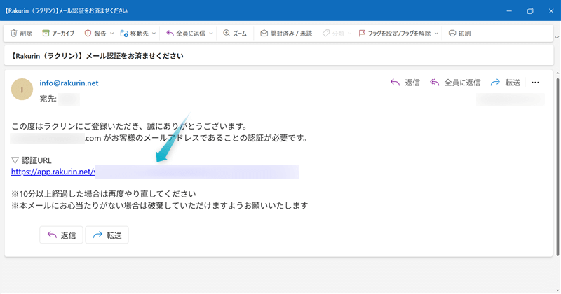Click the 宛先: recipient label
The image size is (561, 294).
point(48,99)
